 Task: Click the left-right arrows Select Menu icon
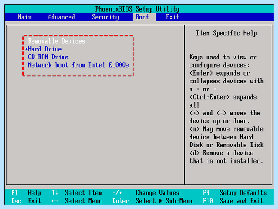click(x=55, y=201)
